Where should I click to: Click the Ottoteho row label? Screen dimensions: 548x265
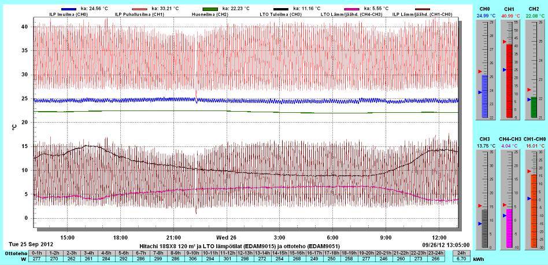coord(15,253)
